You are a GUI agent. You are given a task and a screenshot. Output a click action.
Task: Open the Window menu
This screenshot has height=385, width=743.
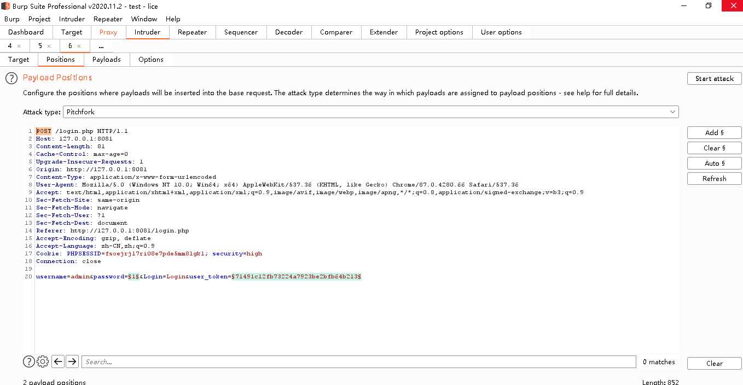(x=144, y=19)
